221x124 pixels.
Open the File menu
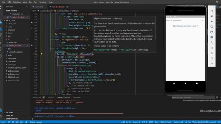pos(4,2)
